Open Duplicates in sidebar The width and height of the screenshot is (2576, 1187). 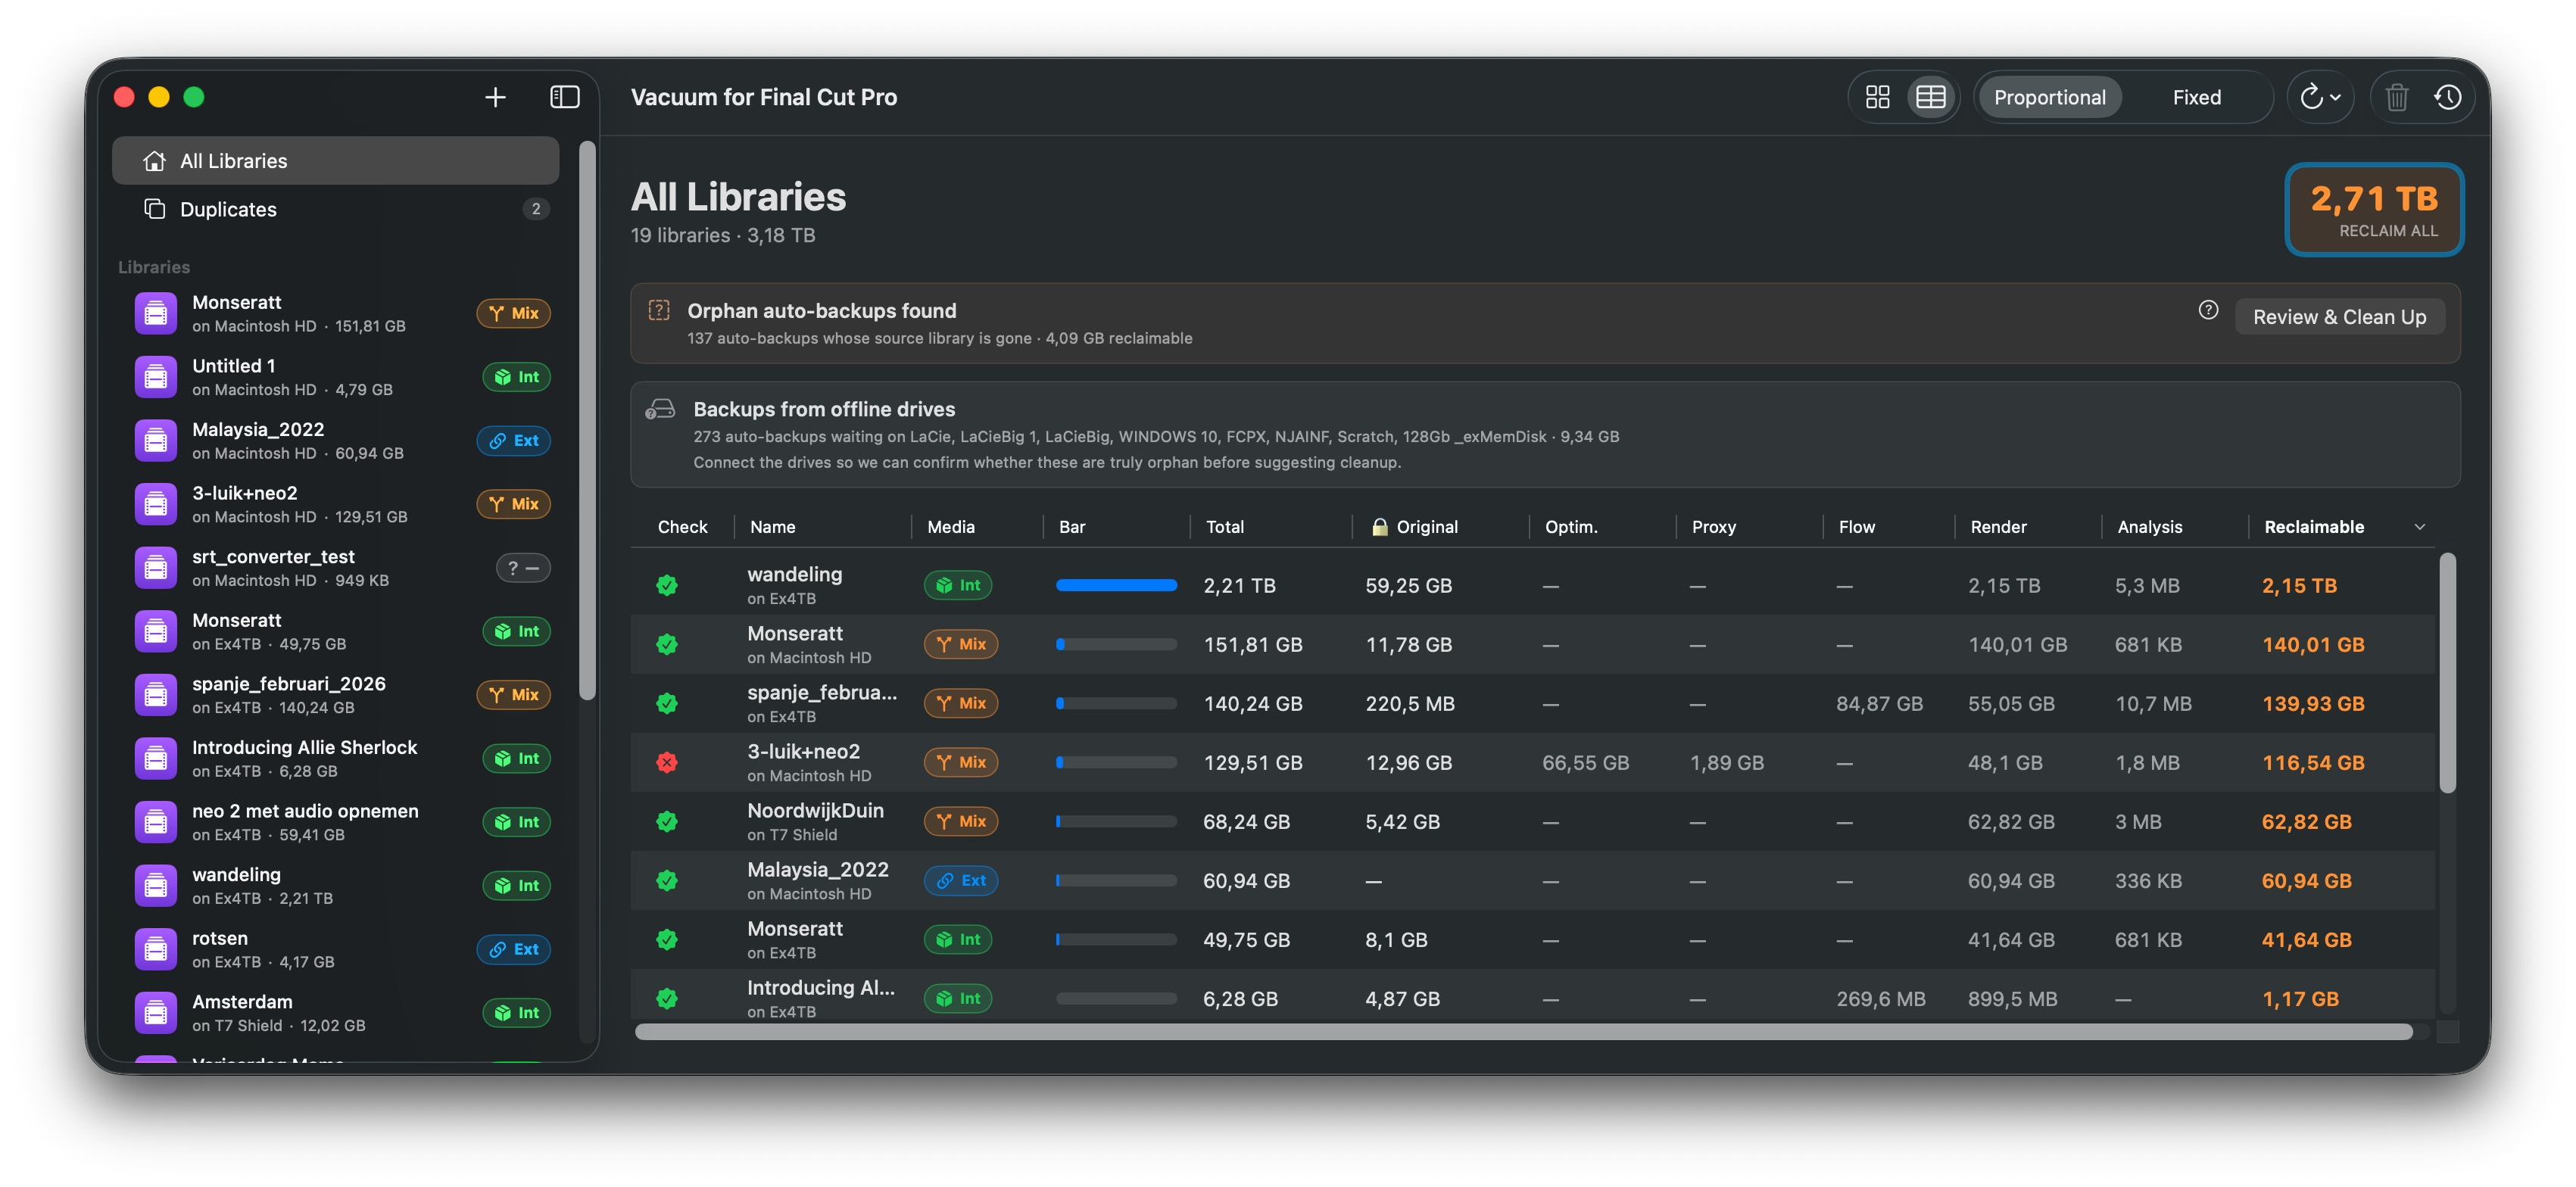pyautogui.click(x=335, y=209)
